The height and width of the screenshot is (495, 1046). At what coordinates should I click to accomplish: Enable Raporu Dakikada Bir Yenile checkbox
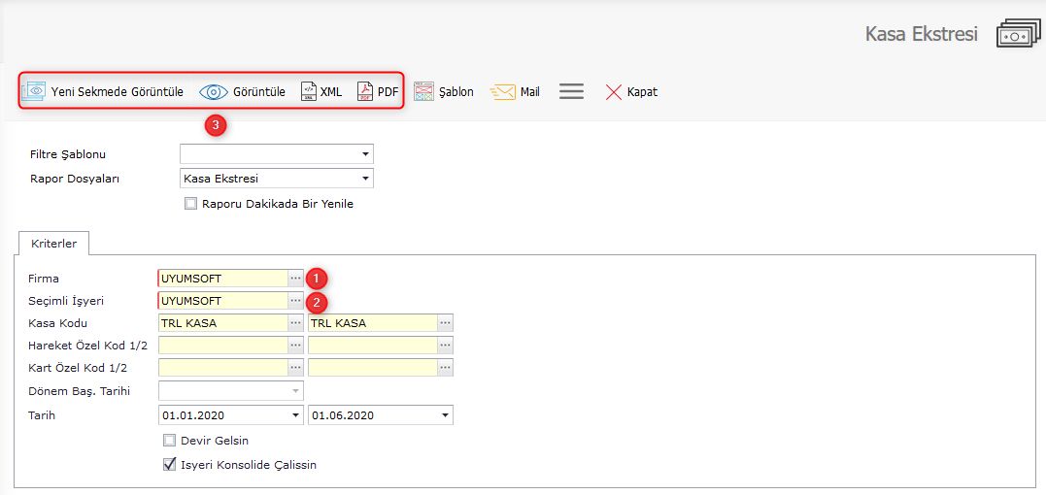click(190, 204)
